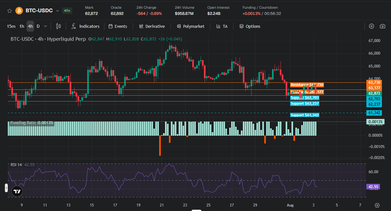Image resolution: width=391 pixels, height=211 pixels.
Task: Click the 24h Volume $958.87M value
Action: [x=184, y=13]
